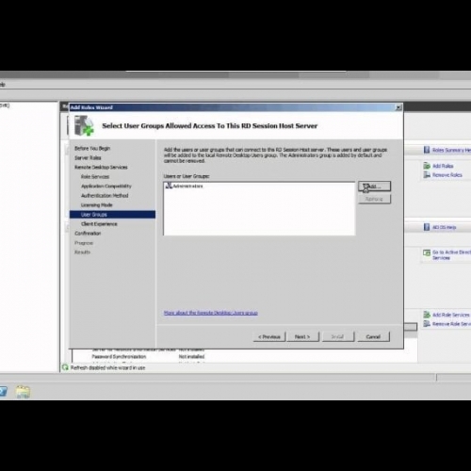Go to Client Experience step
Viewport: 471px width, 471px height.
point(99,224)
